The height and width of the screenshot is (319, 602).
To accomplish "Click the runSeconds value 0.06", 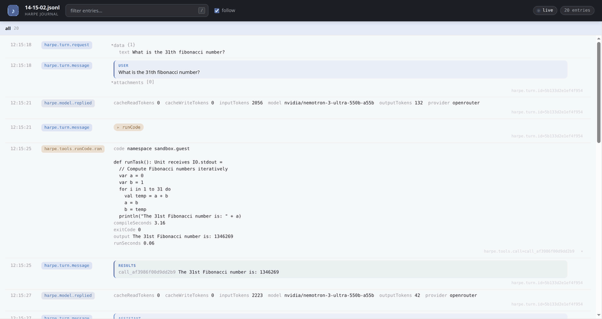I will click(x=149, y=243).
